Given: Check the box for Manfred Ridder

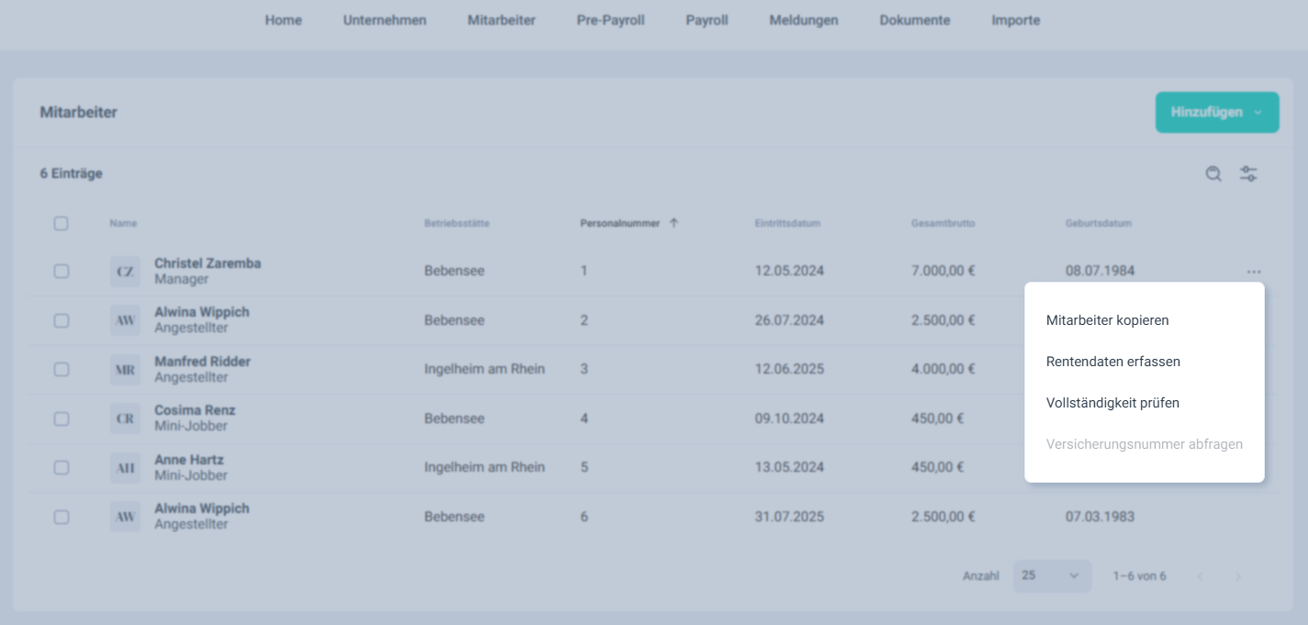Looking at the screenshot, I should pos(61,370).
